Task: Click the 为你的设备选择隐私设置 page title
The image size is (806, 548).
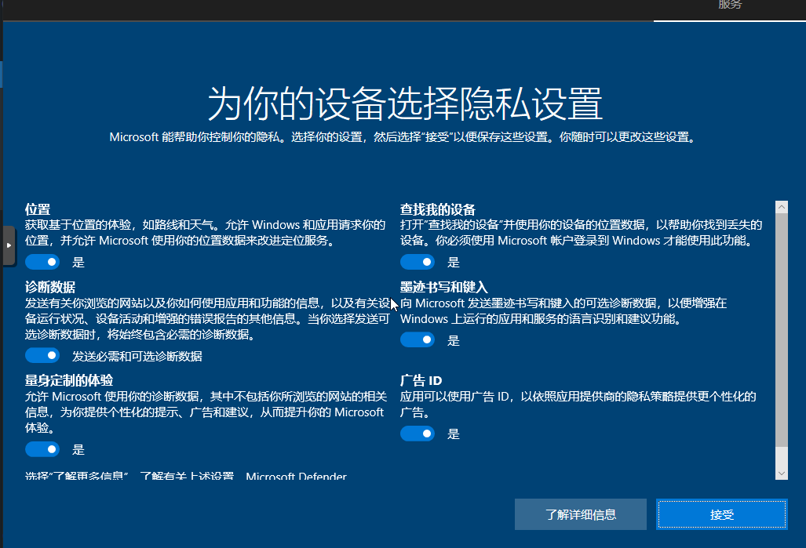Action: click(x=404, y=103)
